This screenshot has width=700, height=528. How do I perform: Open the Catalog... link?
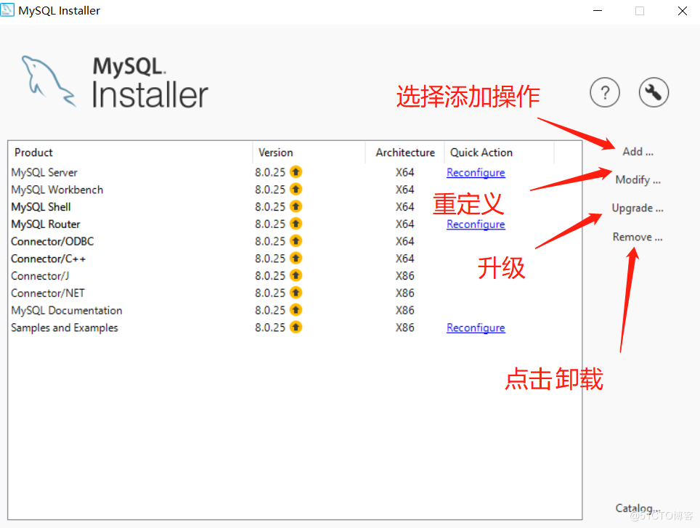click(638, 508)
